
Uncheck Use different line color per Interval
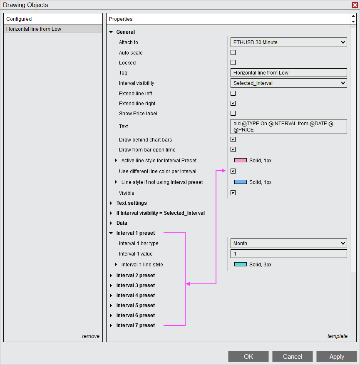[x=233, y=171]
